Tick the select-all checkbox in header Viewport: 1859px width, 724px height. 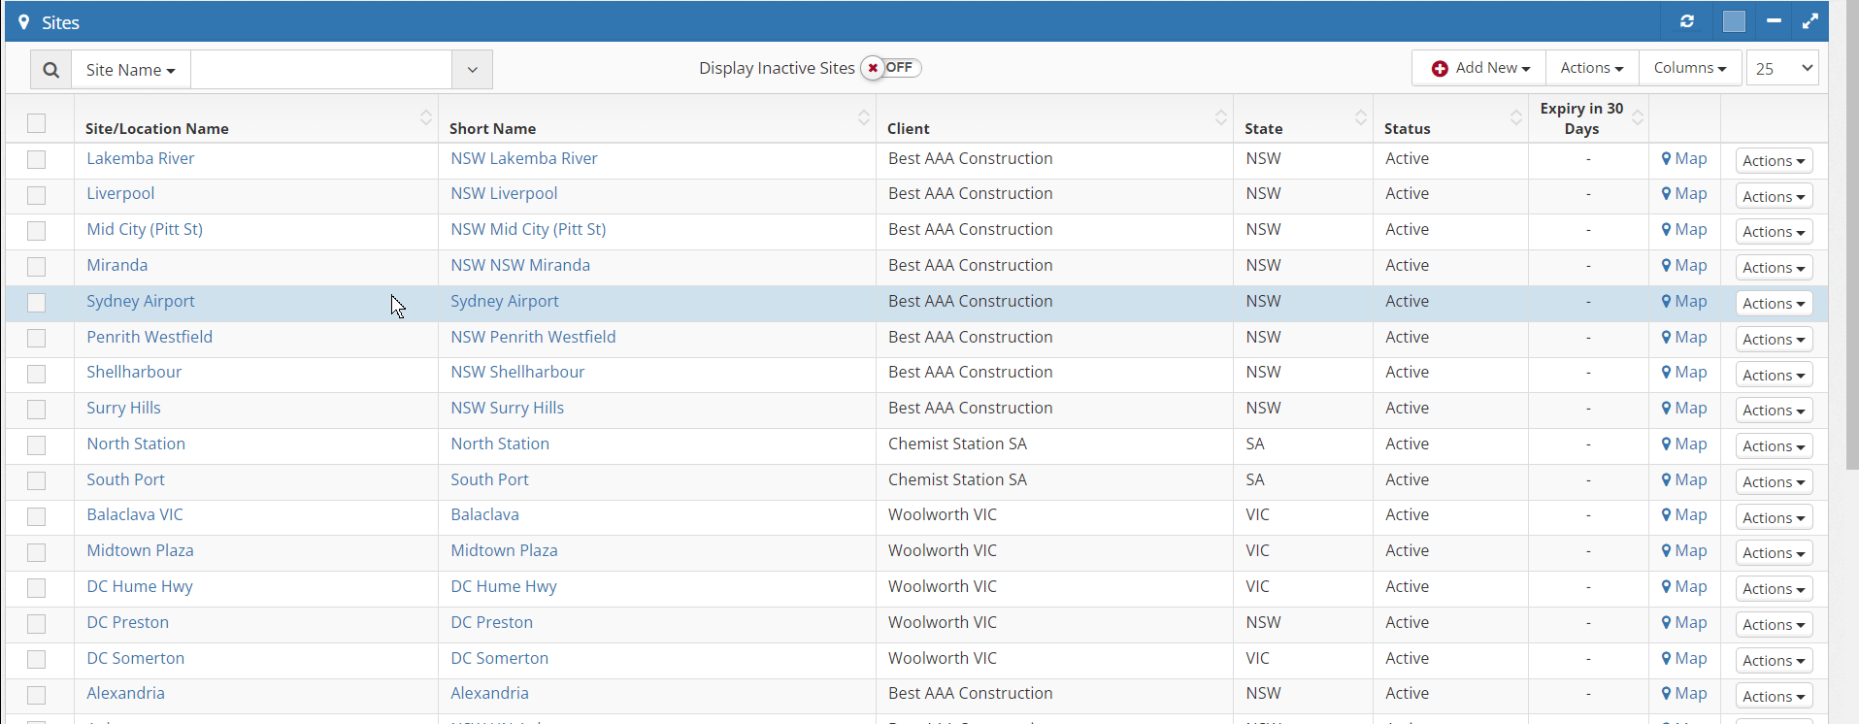click(x=37, y=123)
